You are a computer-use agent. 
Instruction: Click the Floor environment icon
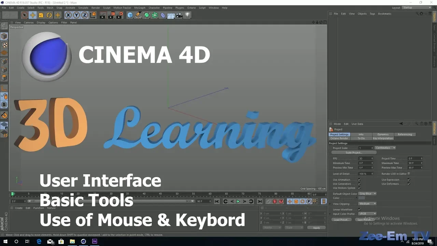(x=171, y=15)
